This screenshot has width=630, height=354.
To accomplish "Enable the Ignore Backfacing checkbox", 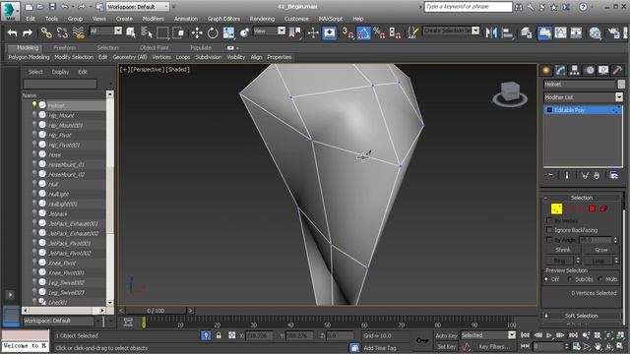I will (549, 230).
